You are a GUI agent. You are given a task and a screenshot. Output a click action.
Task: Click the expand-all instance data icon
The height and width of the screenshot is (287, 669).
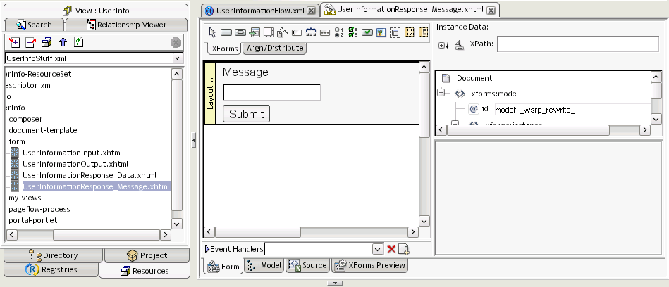pyautogui.click(x=443, y=45)
